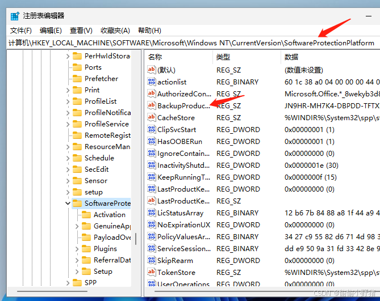Click the ServiceSession binary icon
This screenshot has height=301, width=380.
(x=152, y=248)
